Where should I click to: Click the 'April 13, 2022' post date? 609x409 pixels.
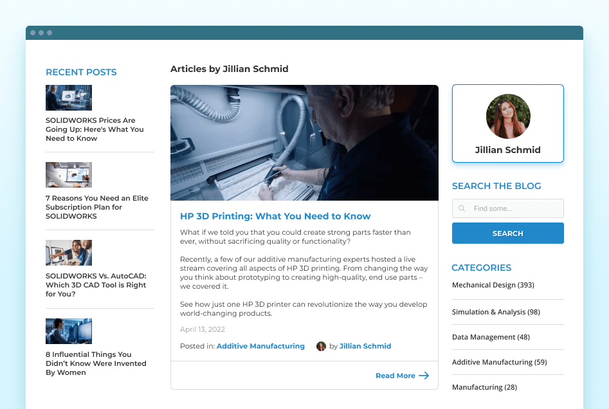(203, 329)
